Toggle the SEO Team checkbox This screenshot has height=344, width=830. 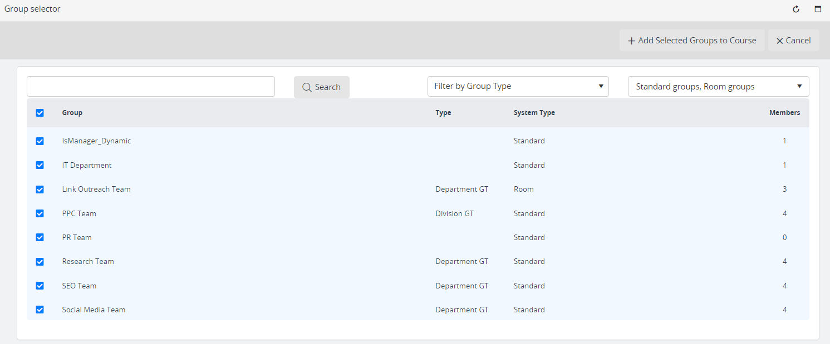click(x=40, y=286)
